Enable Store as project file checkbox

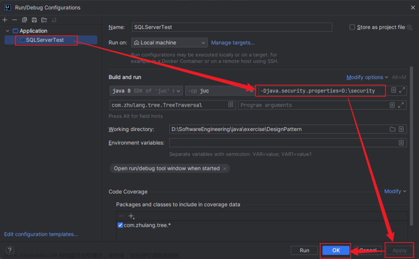(352, 27)
